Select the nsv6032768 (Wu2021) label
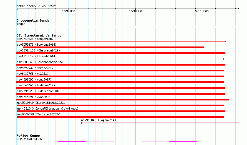 (32, 74)
